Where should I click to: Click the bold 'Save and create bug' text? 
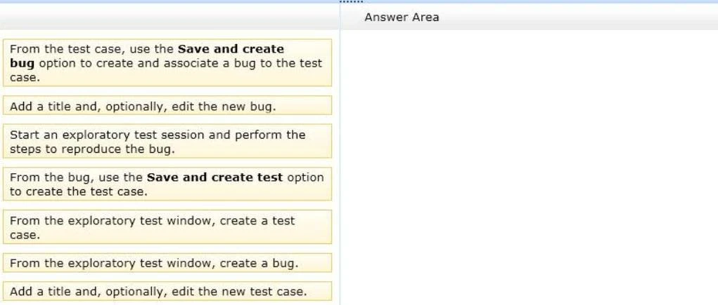(x=231, y=49)
